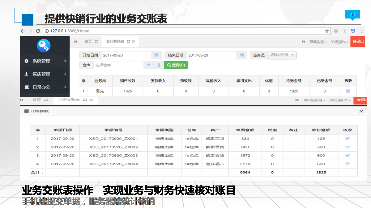The height and width of the screenshot is (208, 371).
Task: Click the trash icon to clear warehouse
Action: pyautogui.click(x=159, y=65)
